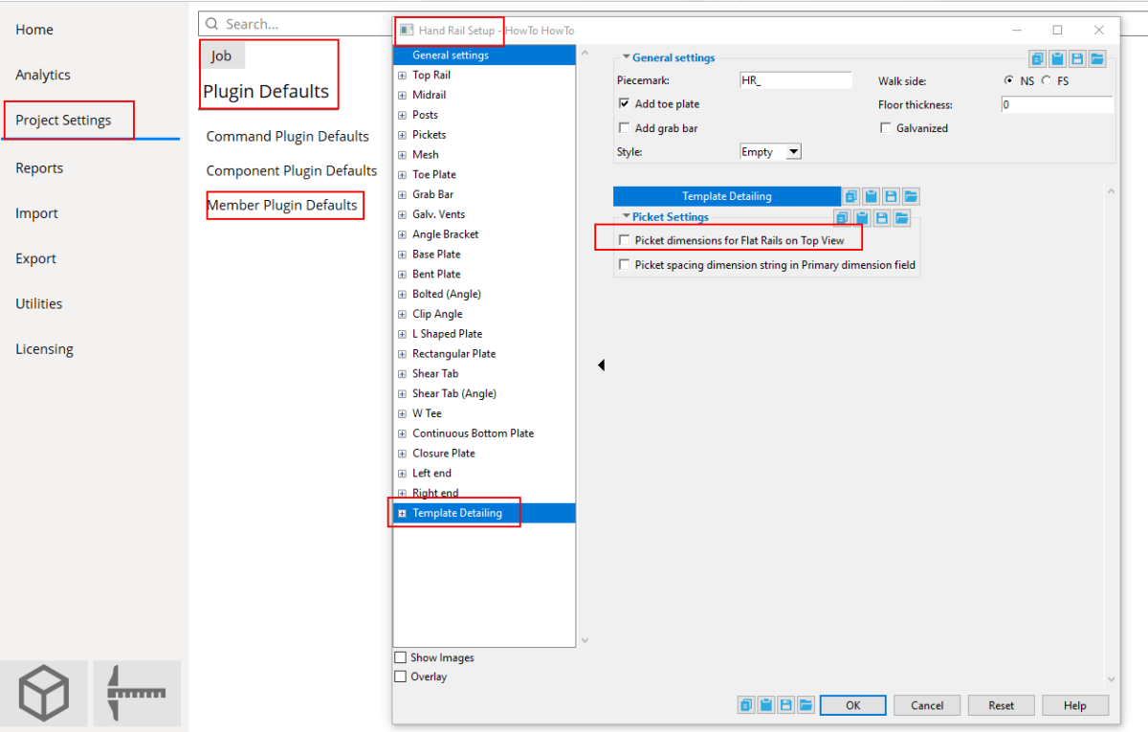Enable the Add grab bar checkbox
Screen dimensions: 1148x732
625,127
